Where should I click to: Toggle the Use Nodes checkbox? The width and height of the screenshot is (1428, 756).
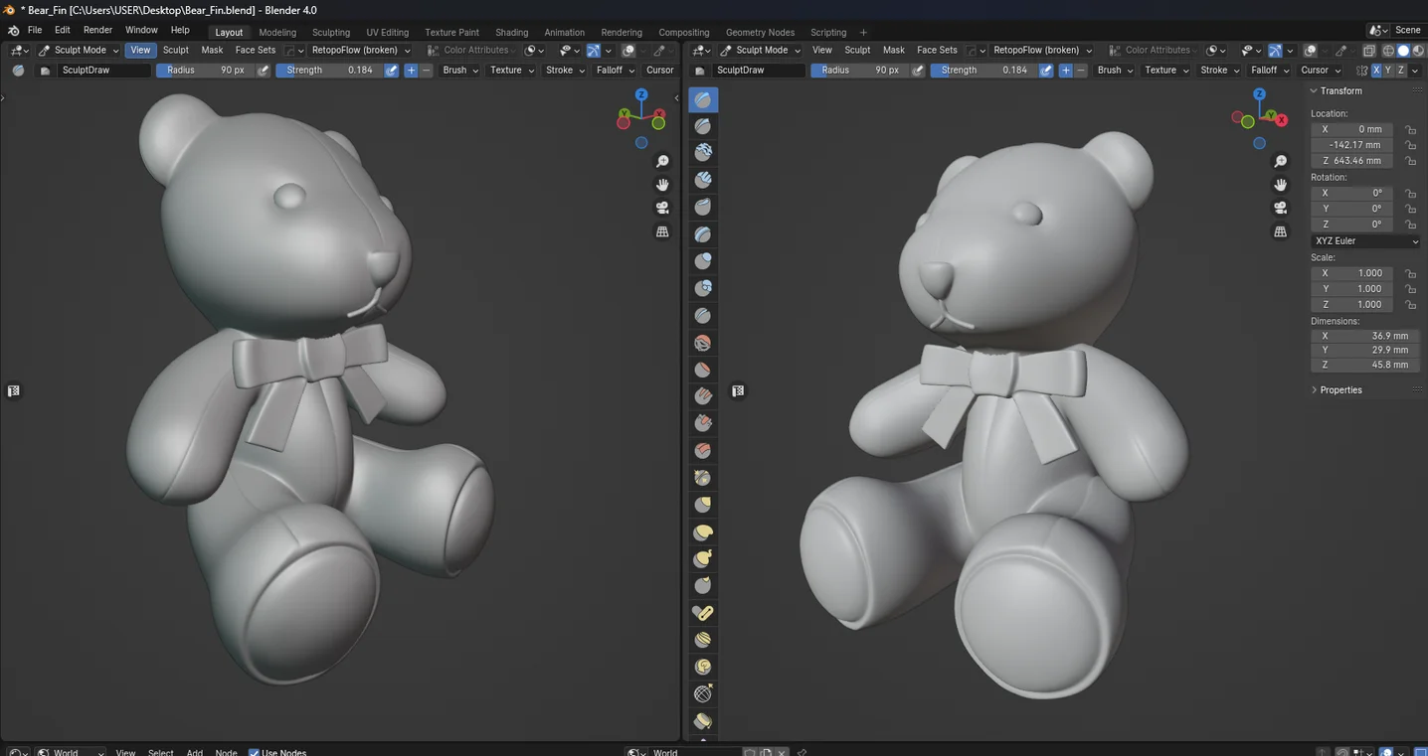pyautogui.click(x=254, y=752)
